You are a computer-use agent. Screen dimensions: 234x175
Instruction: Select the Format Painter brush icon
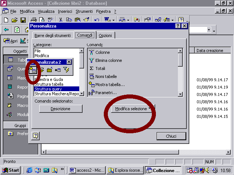click(x=86, y=19)
